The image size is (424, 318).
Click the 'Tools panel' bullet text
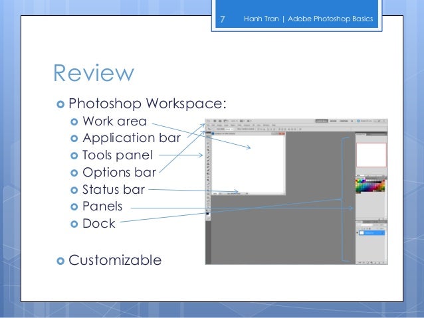tap(118, 155)
